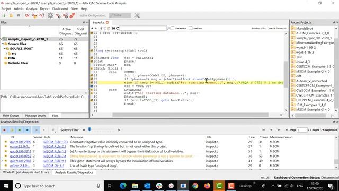Screen dimensions: 339x191
Task: Open the M3CM Dir-4.6 link
Action: click(54, 166)
